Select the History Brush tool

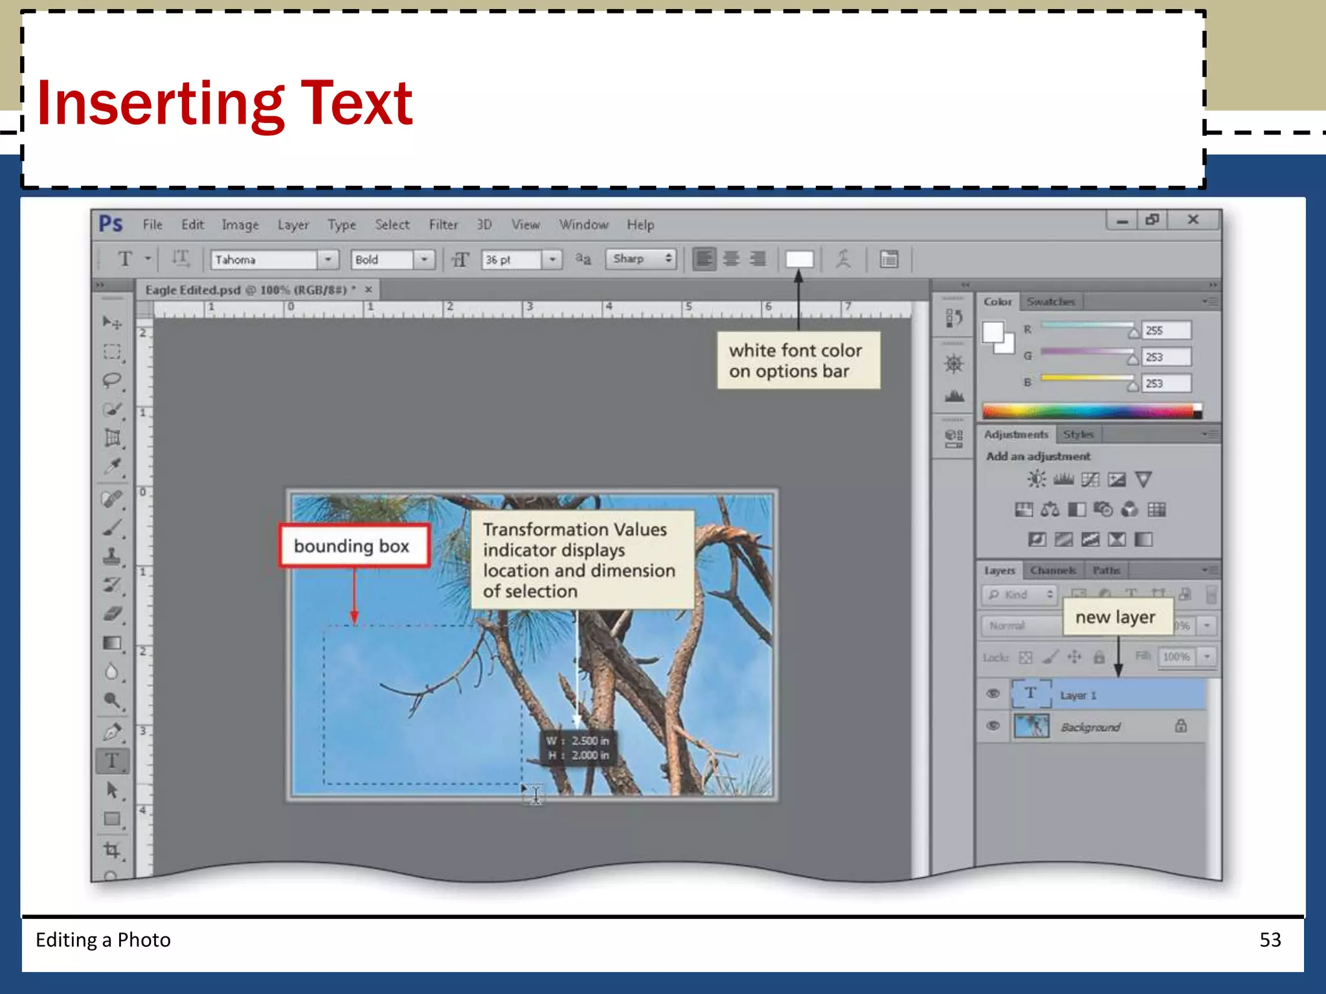click(x=112, y=585)
